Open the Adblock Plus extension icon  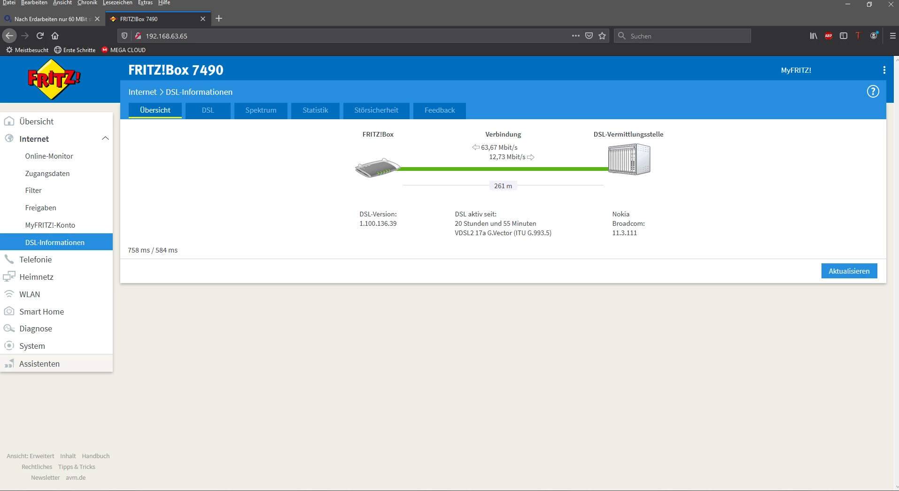(x=829, y=36)
